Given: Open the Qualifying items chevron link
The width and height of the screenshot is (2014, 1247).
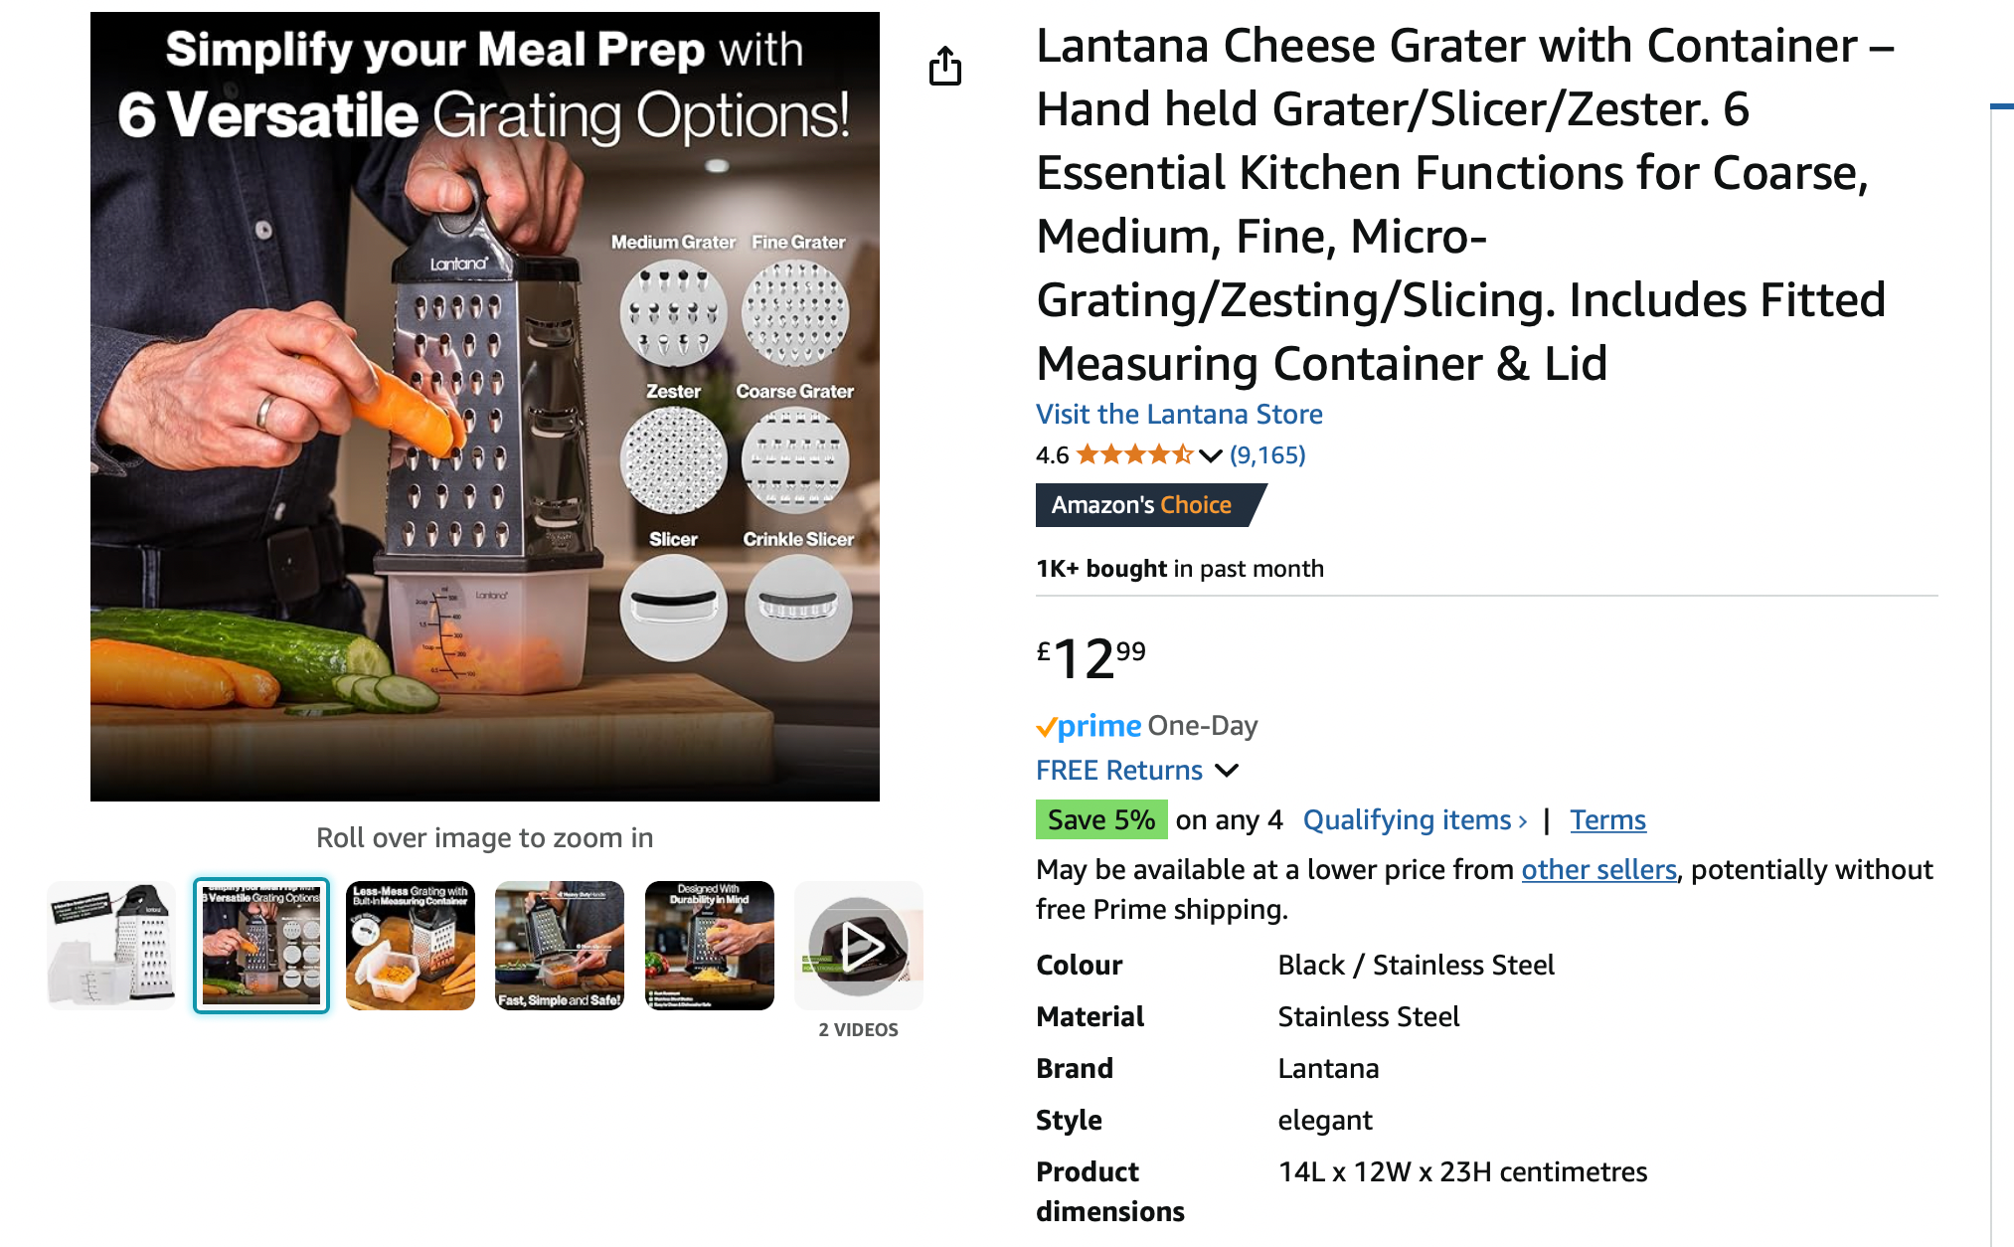Looking at the screenshot, I should [1414, 820].
